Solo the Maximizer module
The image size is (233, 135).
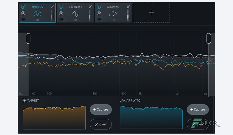pyautogui.click(x=99, y=13)
